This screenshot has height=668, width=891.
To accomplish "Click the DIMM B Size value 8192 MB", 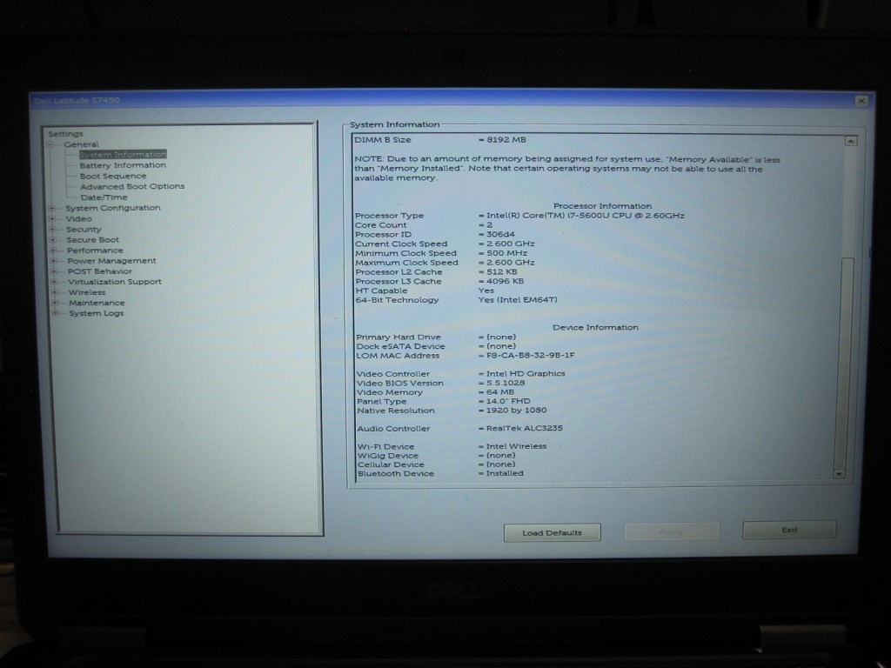I will [x=506, y=140].
